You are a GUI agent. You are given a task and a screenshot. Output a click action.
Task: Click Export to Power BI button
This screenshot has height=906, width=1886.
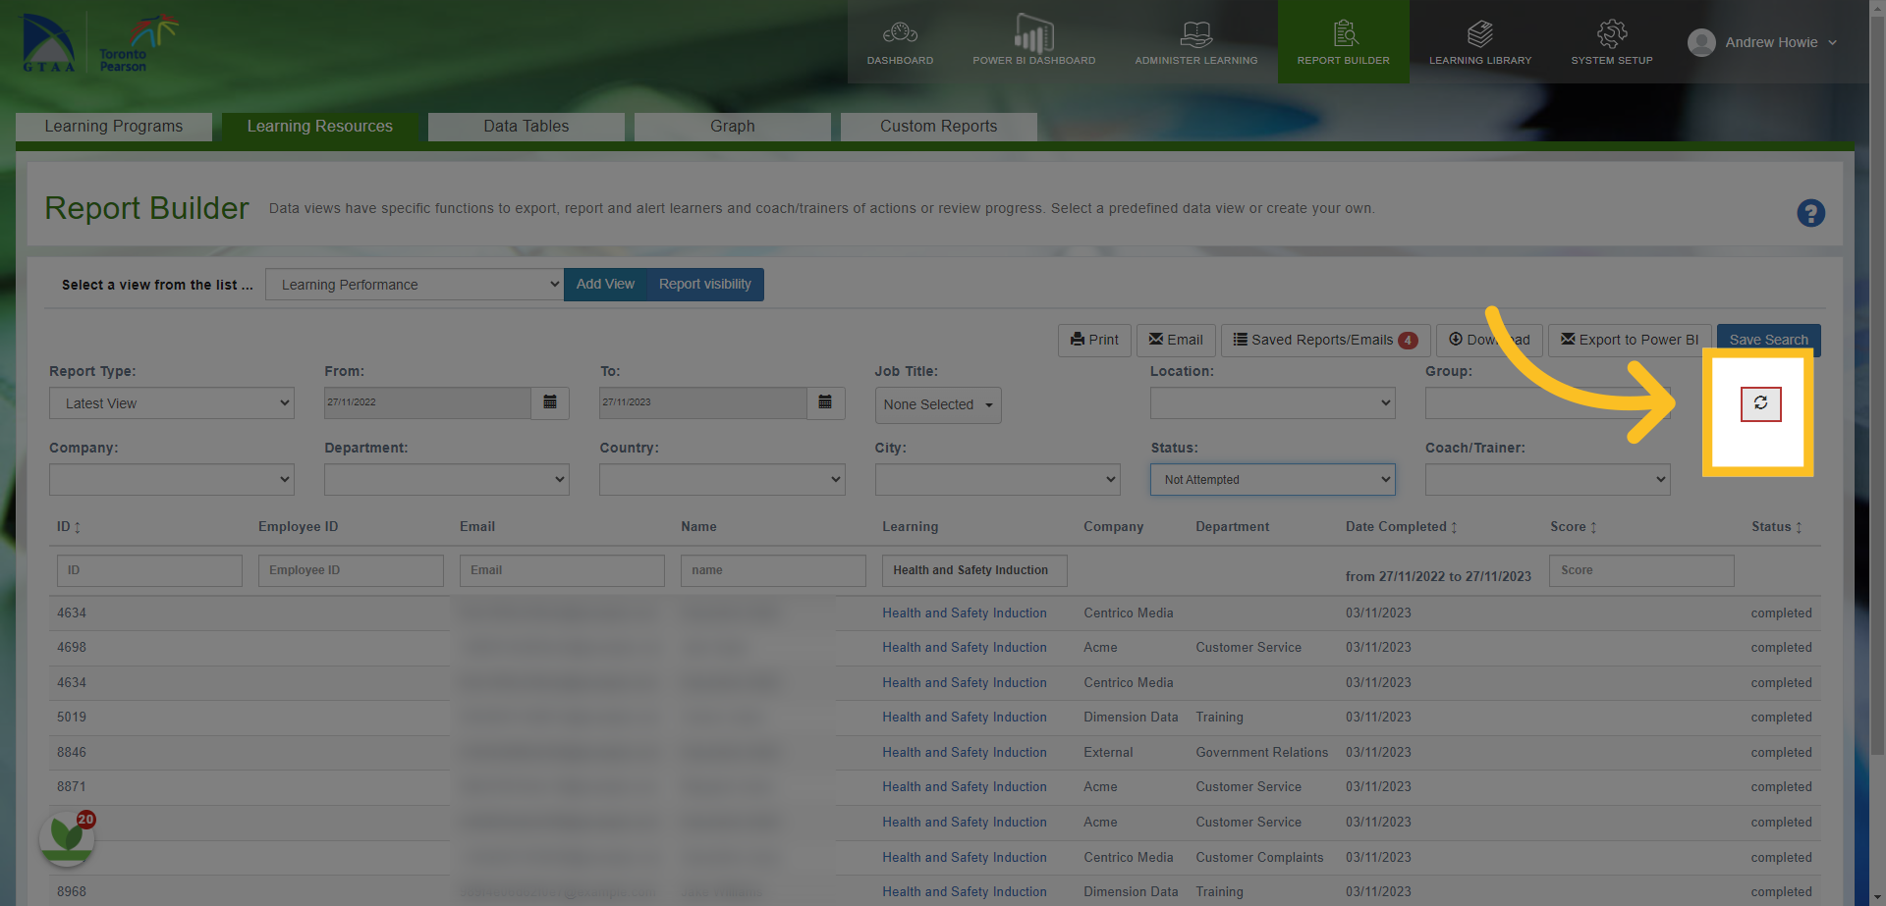click(x=1630, y=340)
